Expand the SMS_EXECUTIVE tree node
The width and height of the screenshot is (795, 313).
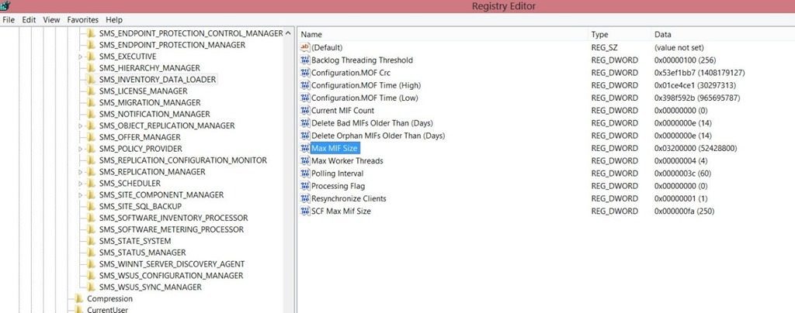(80, 57)
